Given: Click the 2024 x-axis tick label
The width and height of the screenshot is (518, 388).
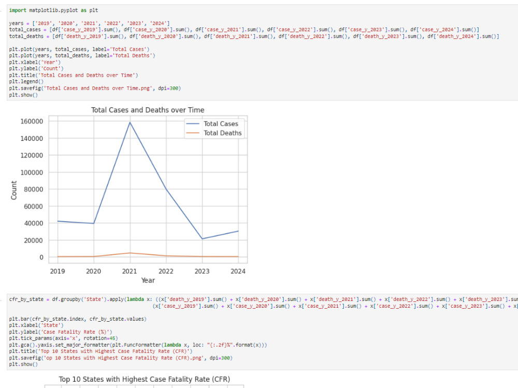Looking at the screenshot, I should [x=238, y=271].
